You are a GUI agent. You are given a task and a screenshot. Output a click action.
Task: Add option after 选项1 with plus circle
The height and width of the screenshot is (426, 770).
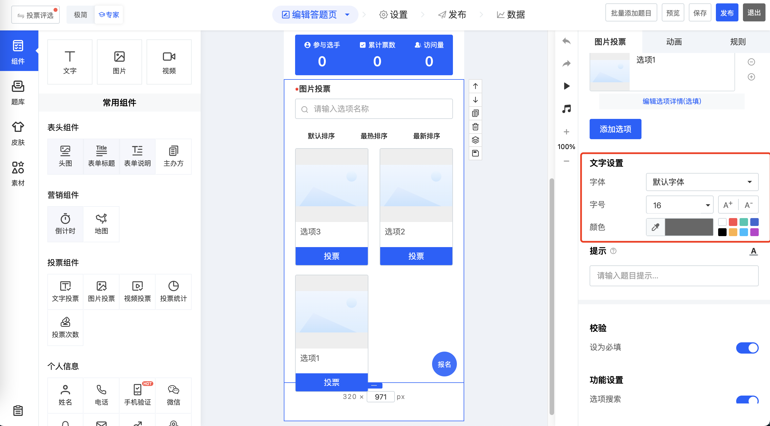[751, 77]
